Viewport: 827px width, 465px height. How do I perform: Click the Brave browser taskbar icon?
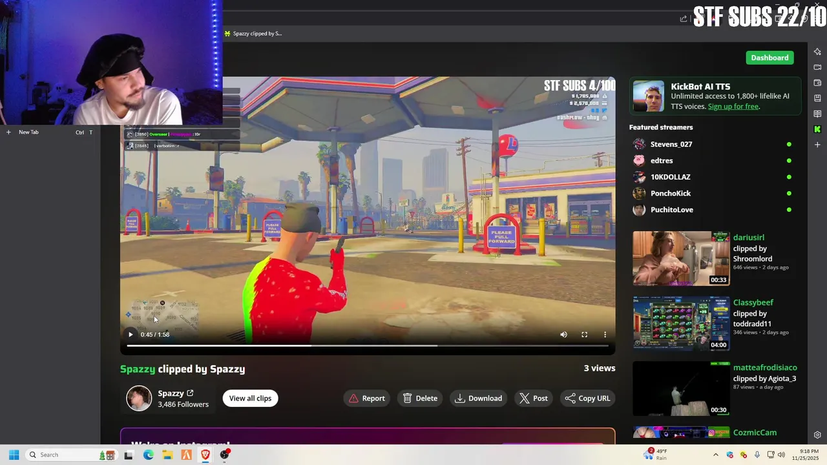click(x=205, y=455)
